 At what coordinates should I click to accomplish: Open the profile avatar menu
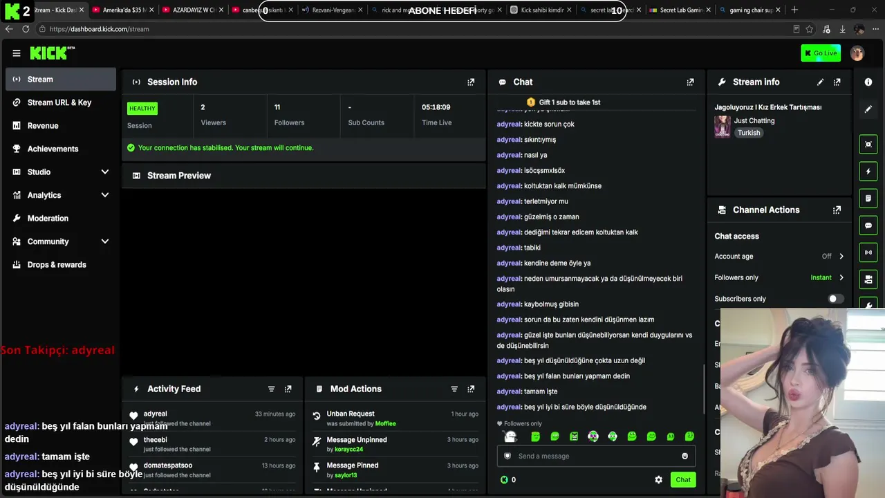pos(857,53)
